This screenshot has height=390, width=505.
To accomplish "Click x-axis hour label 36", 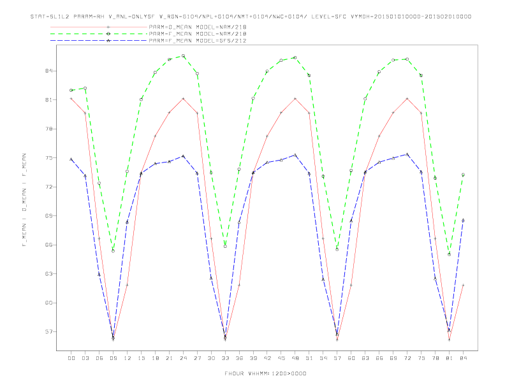I will point(239,358).
